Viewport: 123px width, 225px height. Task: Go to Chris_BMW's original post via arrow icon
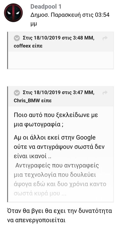(x=105, y=93)
